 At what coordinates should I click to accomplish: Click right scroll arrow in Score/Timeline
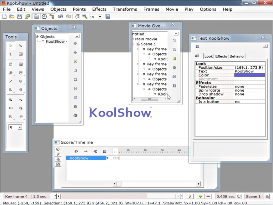coord(199,184)
